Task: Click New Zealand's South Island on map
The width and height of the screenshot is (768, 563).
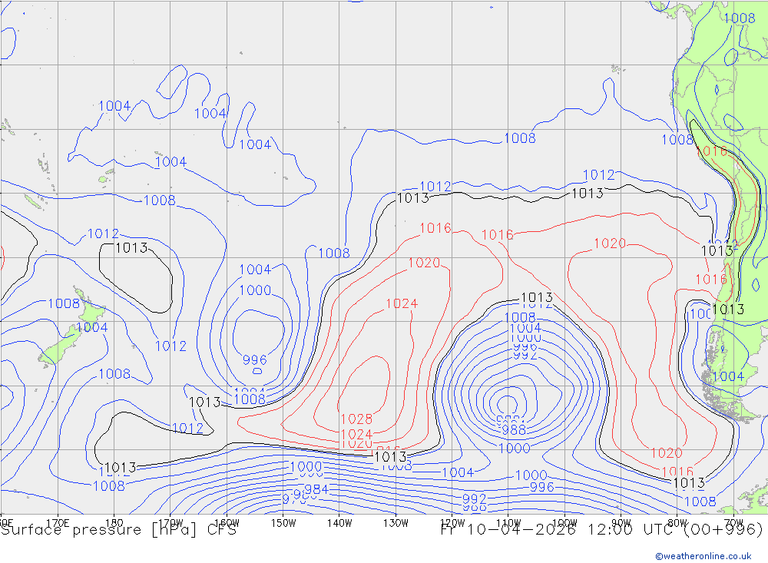Action: 56,349
